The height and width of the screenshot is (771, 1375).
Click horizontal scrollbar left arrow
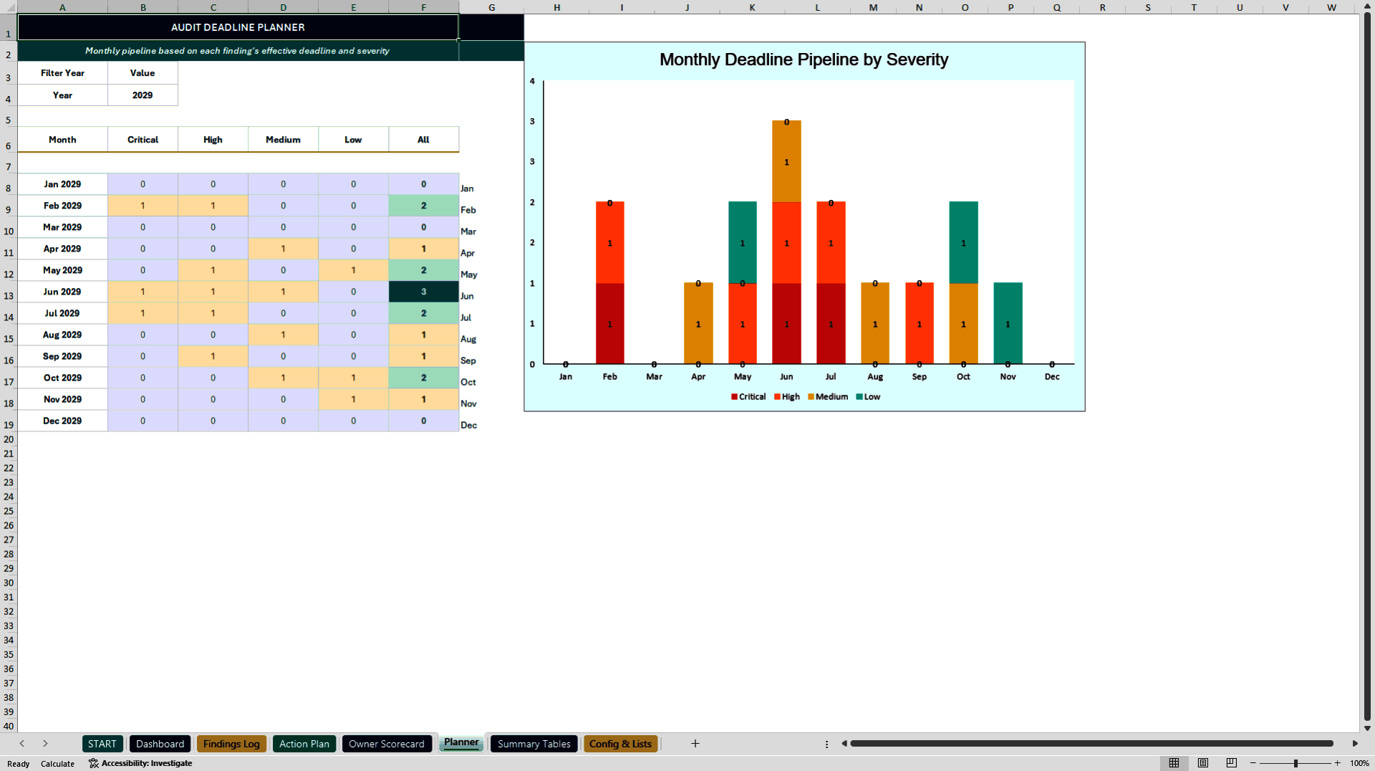tap(844, 744)
